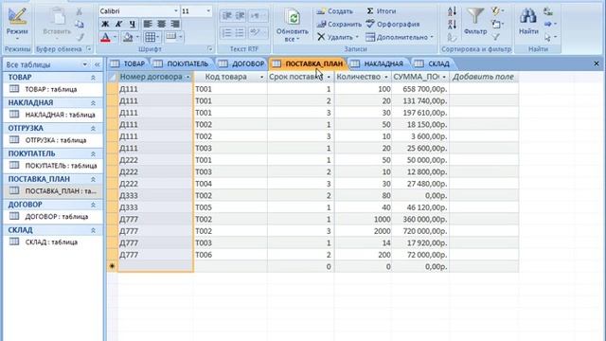This screenshot has width=606, height=341.
Task: Switch to the НАКЛАДНАЯ tab
Action: click(x=378, y=63)
